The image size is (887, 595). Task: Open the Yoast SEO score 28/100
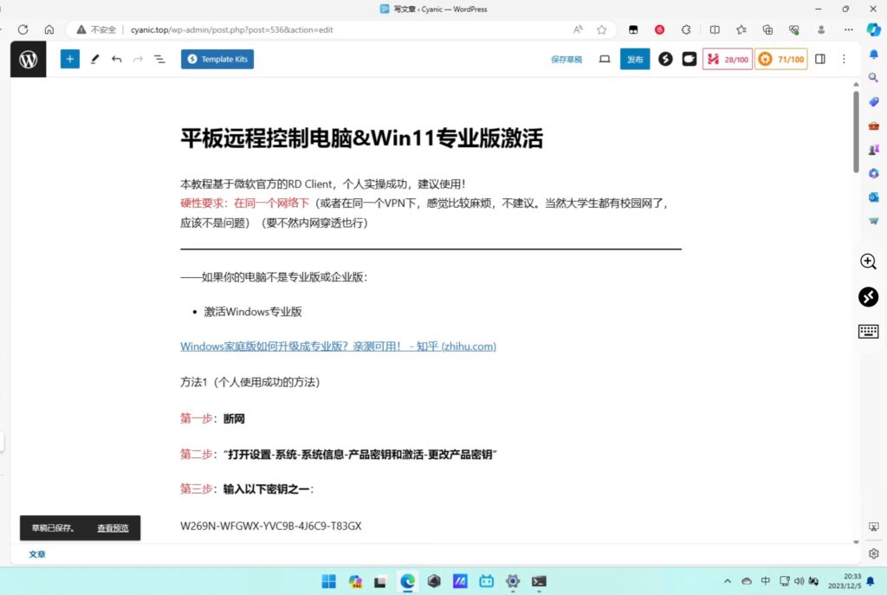[x=727, y=60]
